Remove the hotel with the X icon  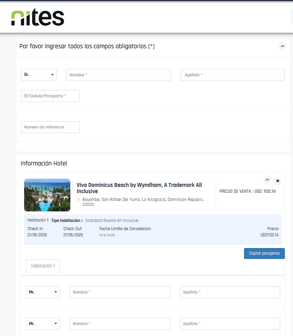point(277,181)
